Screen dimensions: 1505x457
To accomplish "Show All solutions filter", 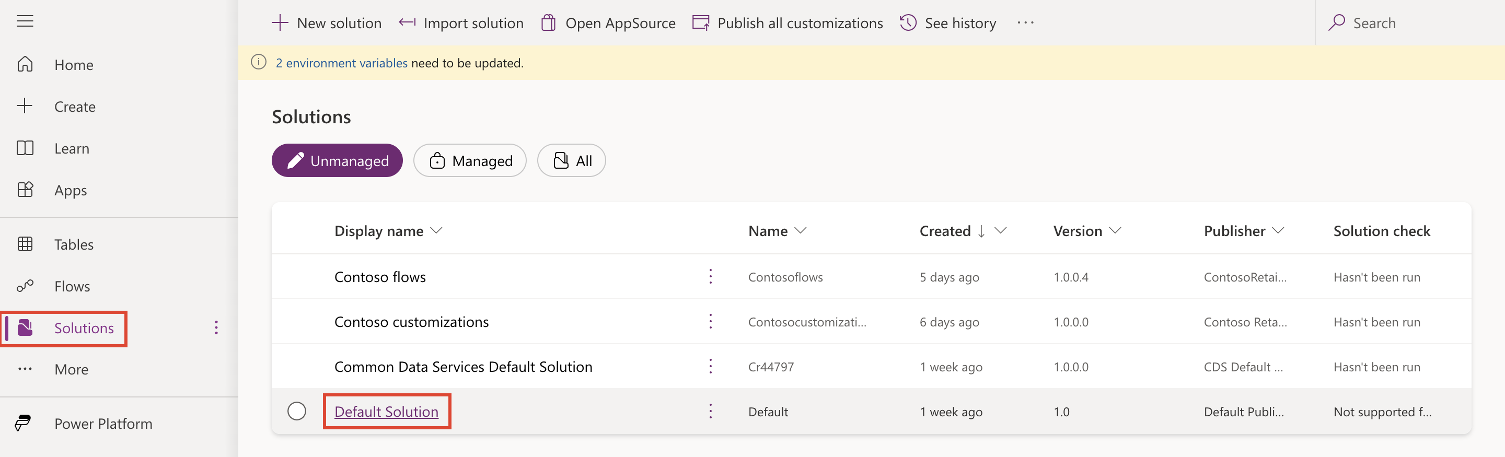I will [571, 160].
